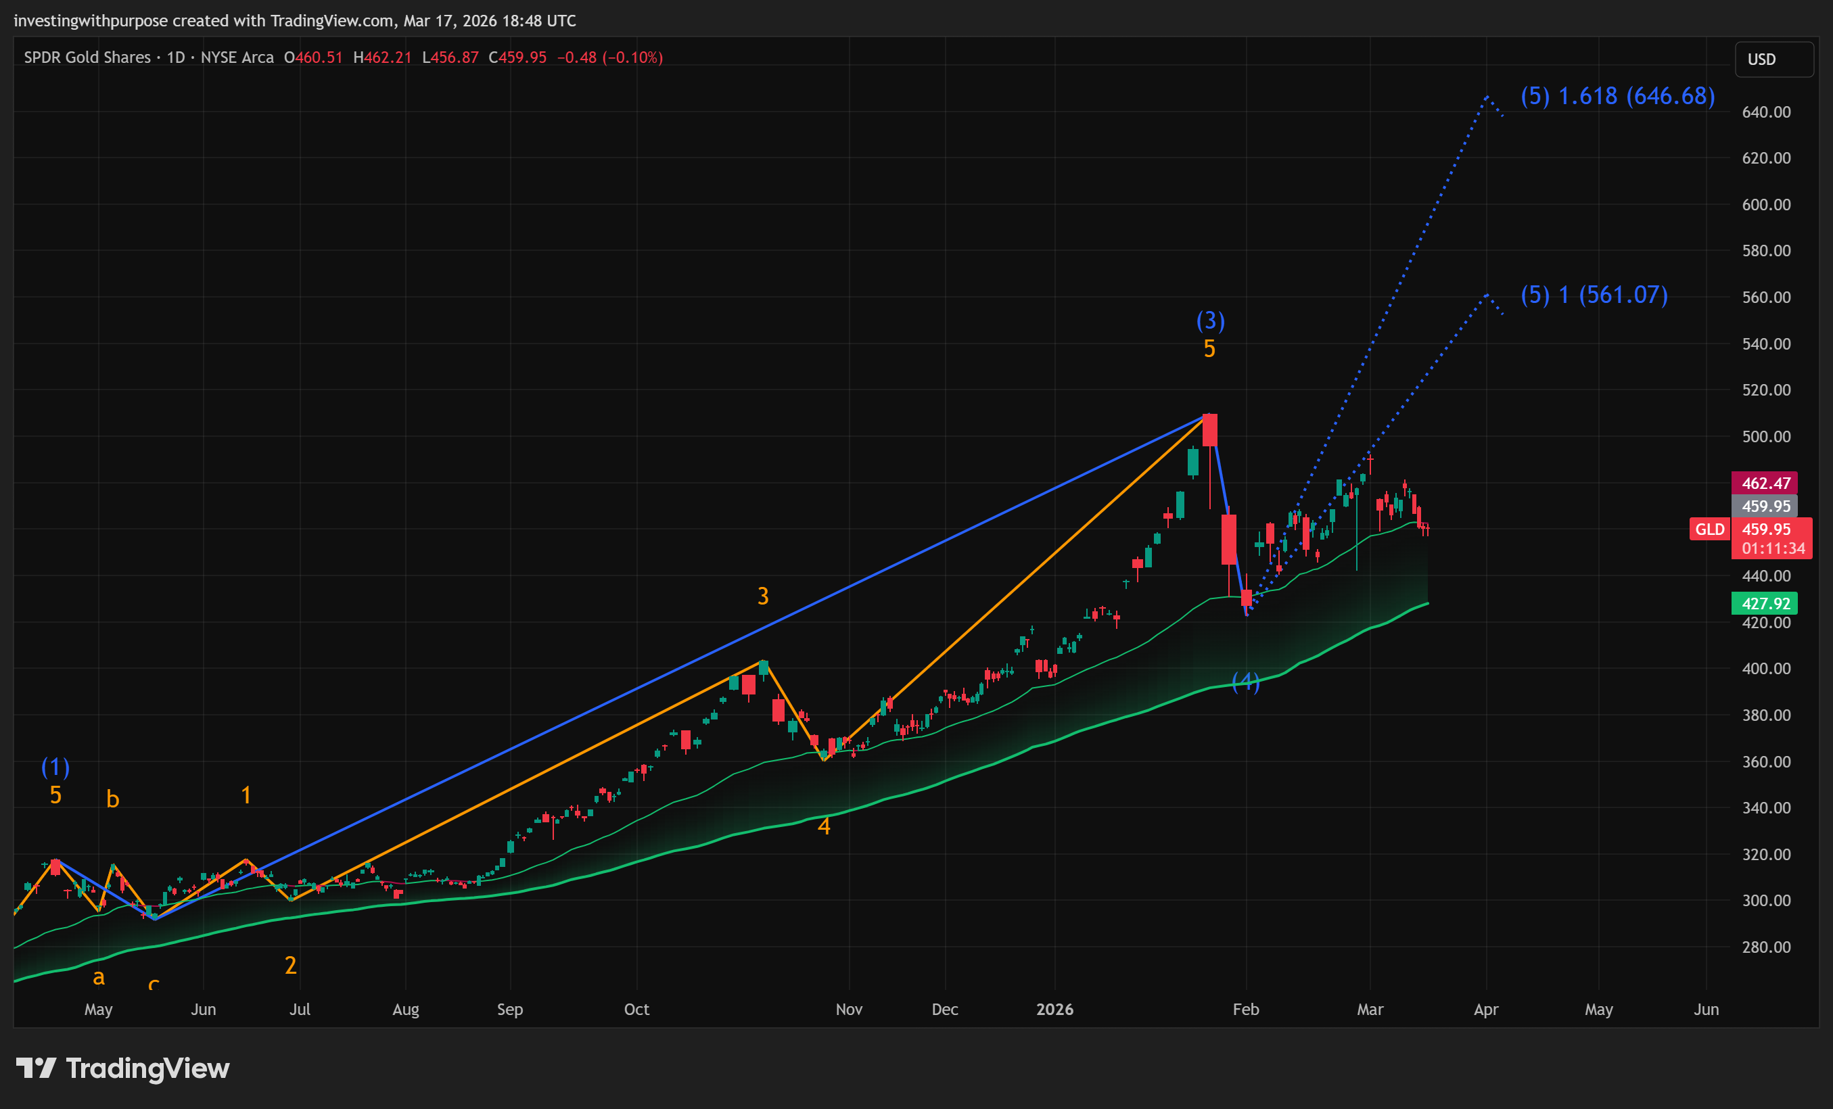Select the blue (4) wave label

click(1246, 682)
